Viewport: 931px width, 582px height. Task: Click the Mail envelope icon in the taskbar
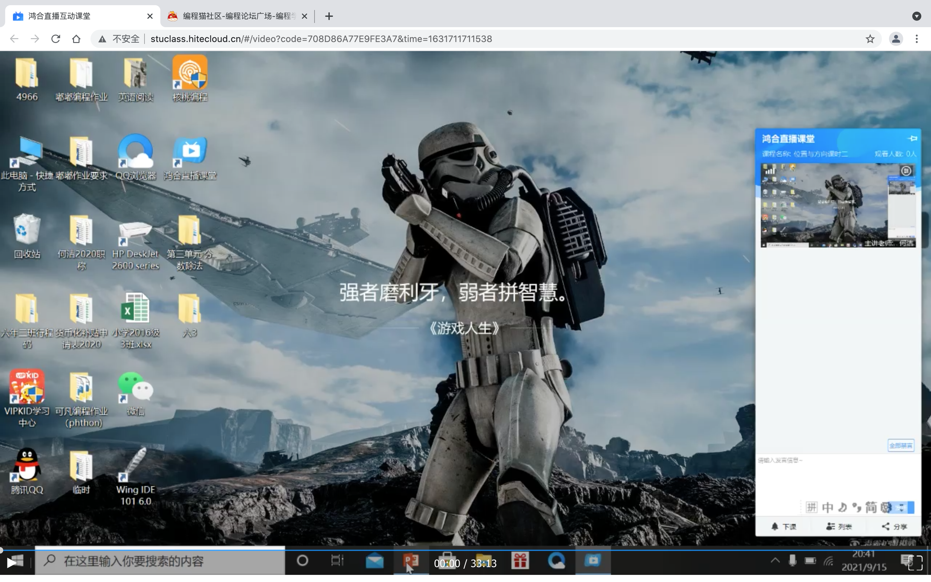(x=374, y=561)
